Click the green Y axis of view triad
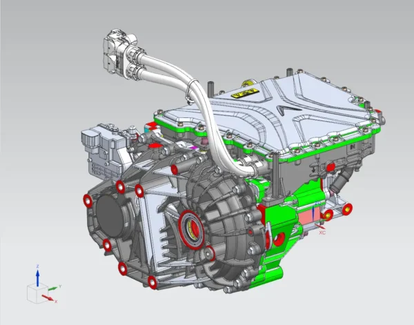This screenshot has width=414, height=325. coord(53,288)
